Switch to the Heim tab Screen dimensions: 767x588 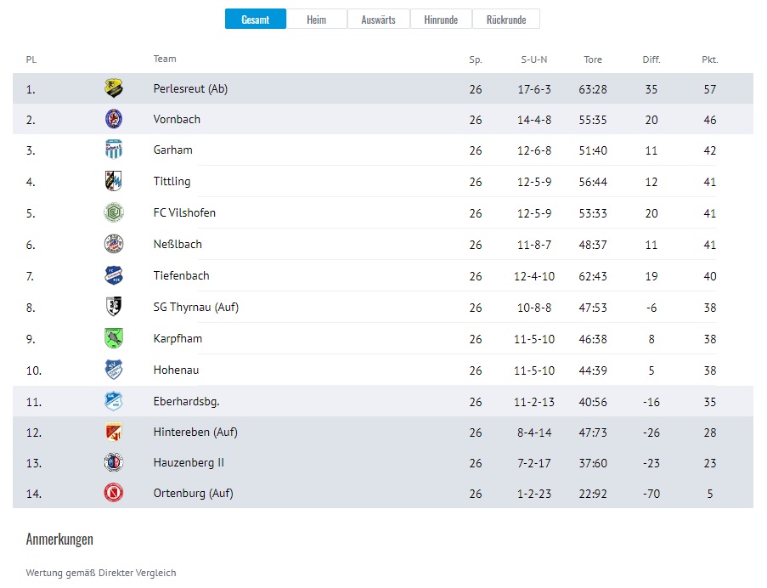point(317,20)
